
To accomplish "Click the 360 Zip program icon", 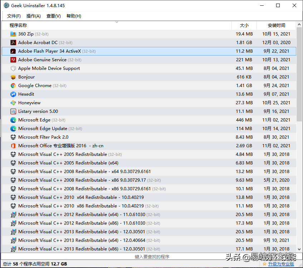I will [13, 34].
